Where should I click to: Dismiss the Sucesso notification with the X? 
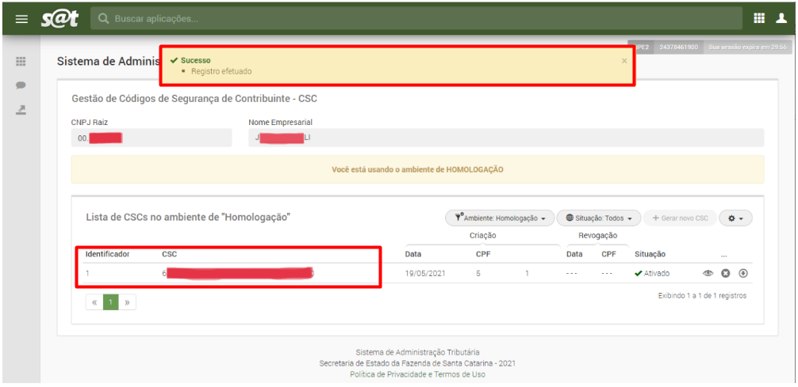[x=623, y=60]
